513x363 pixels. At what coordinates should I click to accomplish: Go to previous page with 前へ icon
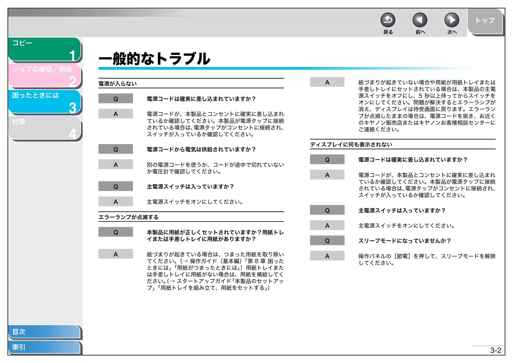[x=420, y=20]
